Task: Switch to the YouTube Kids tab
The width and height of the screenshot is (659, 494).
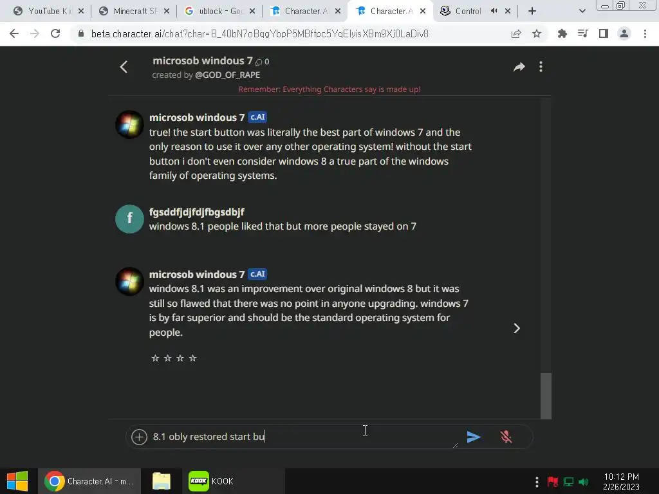Action: pyautogui.click(x=49, y=12)
